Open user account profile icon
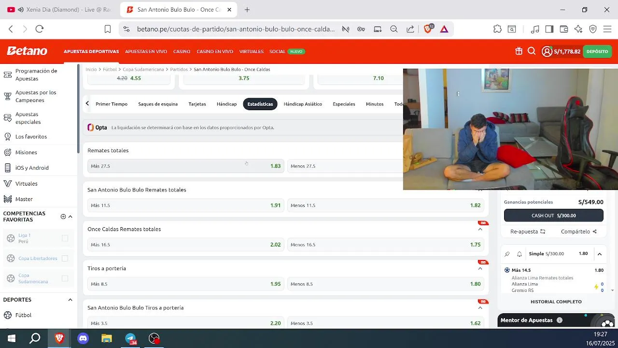 [547, 52]
